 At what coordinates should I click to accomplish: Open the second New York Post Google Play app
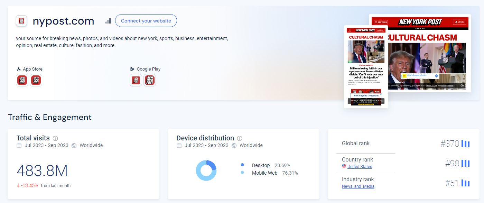(150, 80)
